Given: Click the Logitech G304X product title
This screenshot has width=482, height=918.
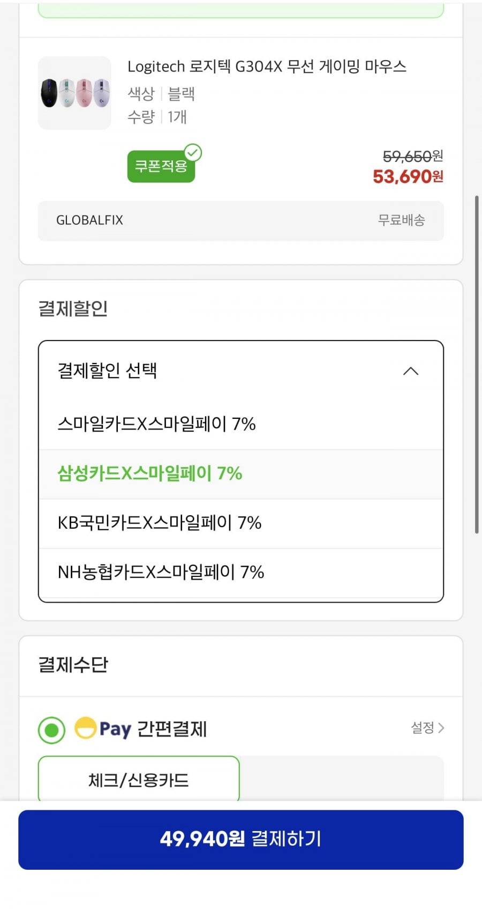Looking at the screenshot, I should [267, 67].
